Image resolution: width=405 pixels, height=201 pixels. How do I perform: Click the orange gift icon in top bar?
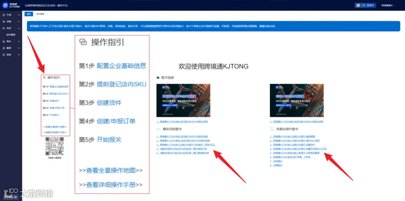click(358, 5)
